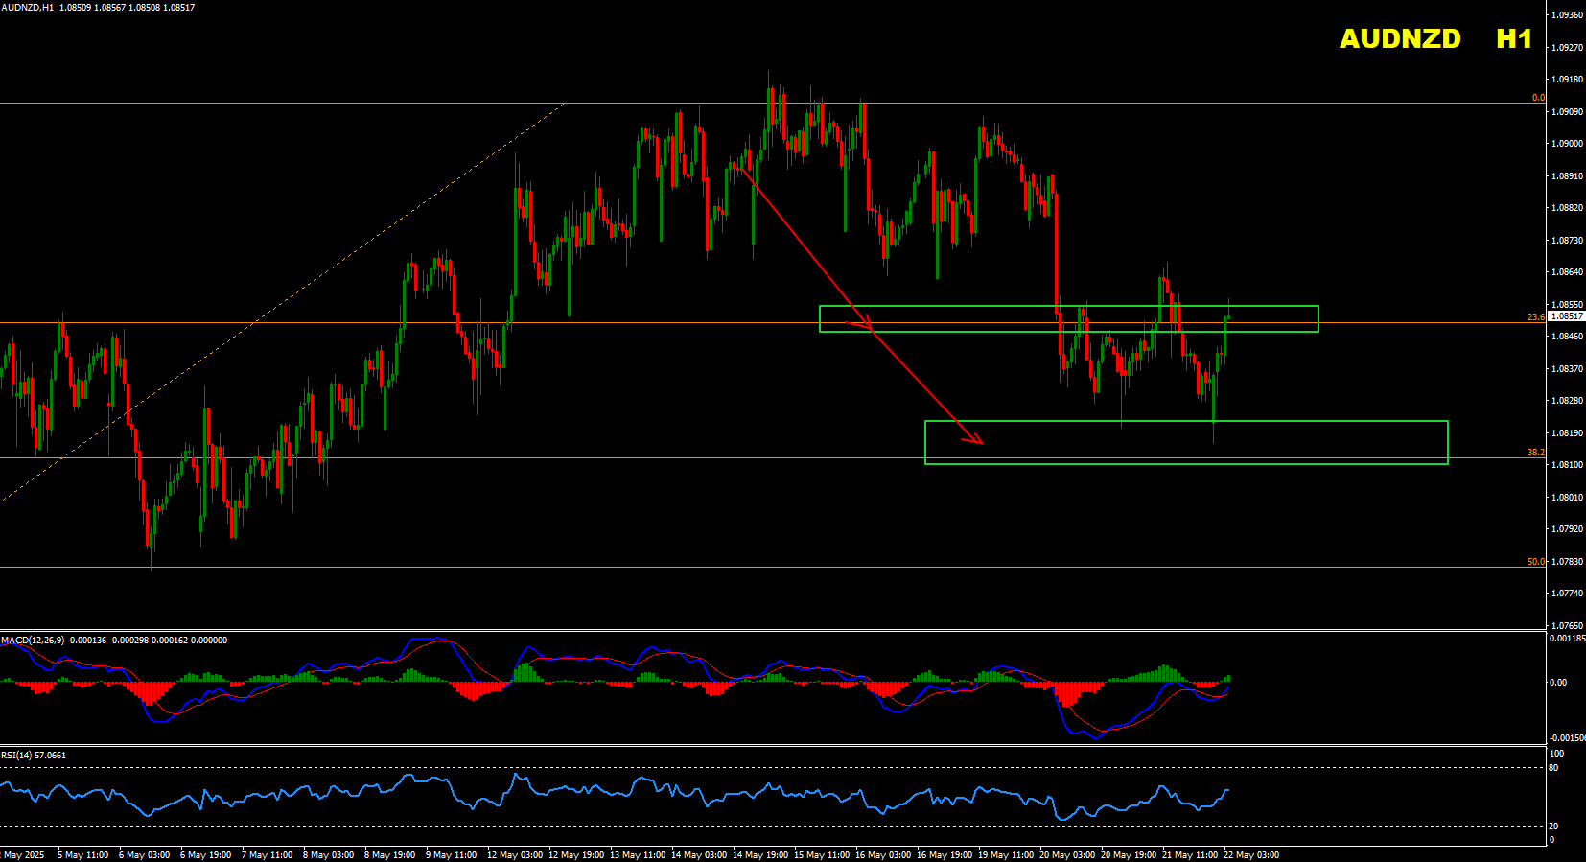
Task: Click the 6 May 03:00 time axis label
Action: (x=145, y=855)
